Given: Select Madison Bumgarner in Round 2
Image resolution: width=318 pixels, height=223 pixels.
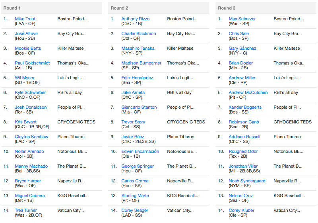Looking at the screenshot, I should coord(142,63).
